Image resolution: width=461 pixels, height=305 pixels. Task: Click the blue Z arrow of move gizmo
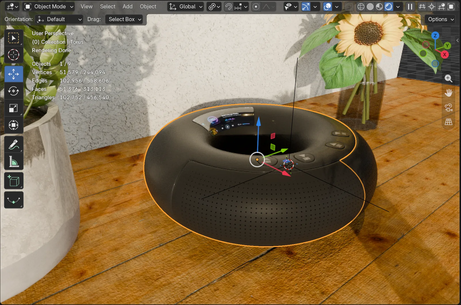(258, 122)
